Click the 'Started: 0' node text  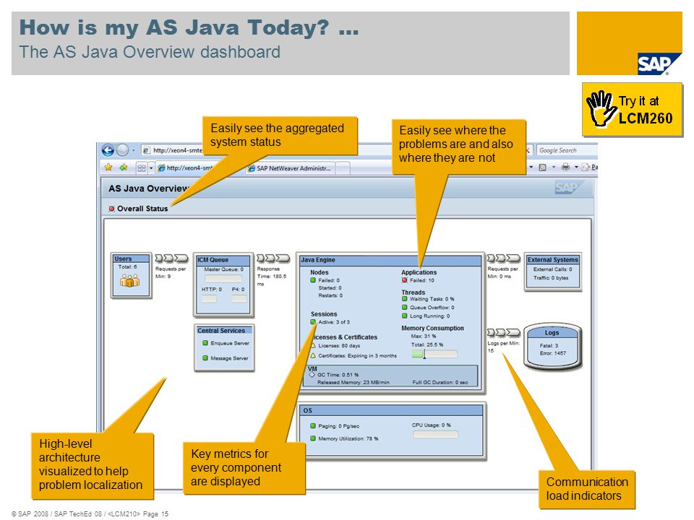[330, 288]
